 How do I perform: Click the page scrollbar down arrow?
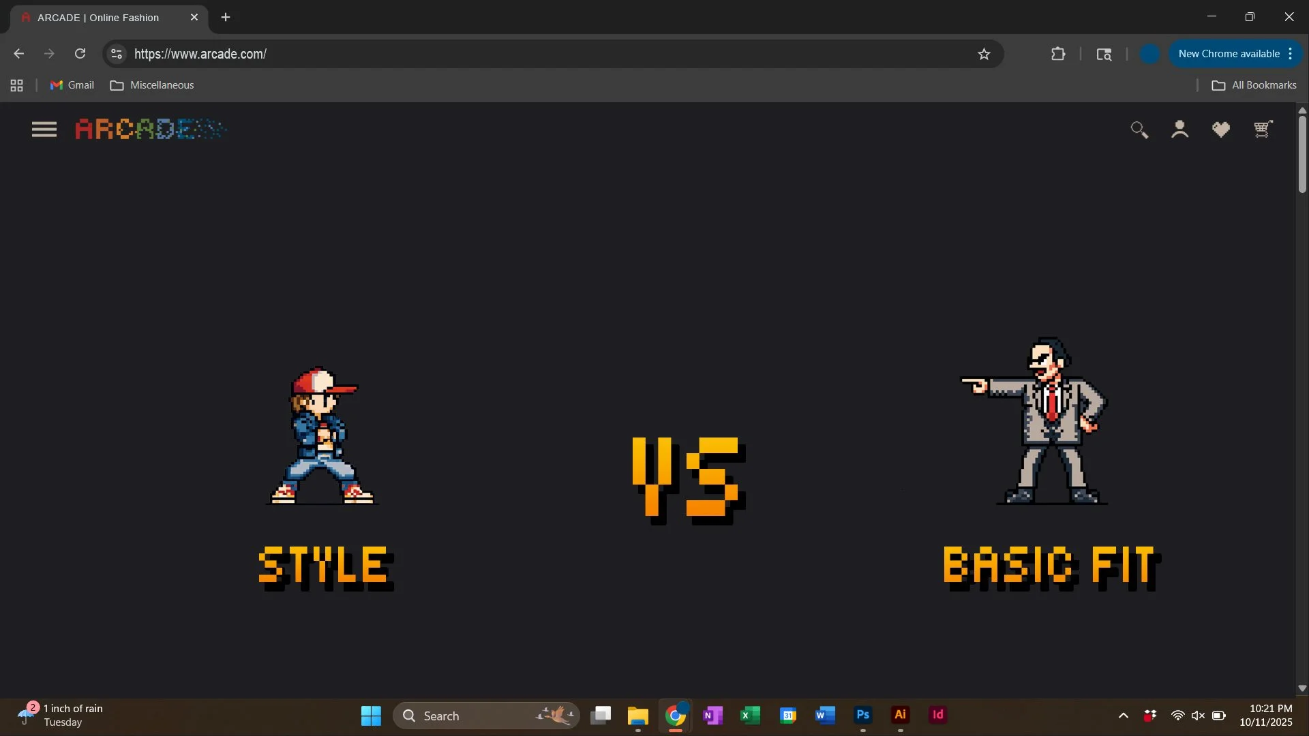pyautogui.click(x=1302, y=688)
